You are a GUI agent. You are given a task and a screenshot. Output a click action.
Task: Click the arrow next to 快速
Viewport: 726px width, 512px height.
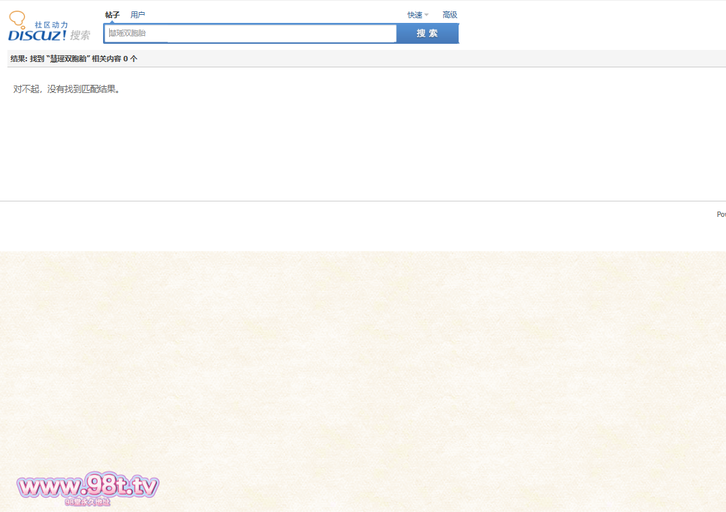coord(426,15)
